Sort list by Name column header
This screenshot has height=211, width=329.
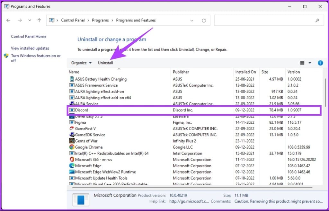point(74,72)
